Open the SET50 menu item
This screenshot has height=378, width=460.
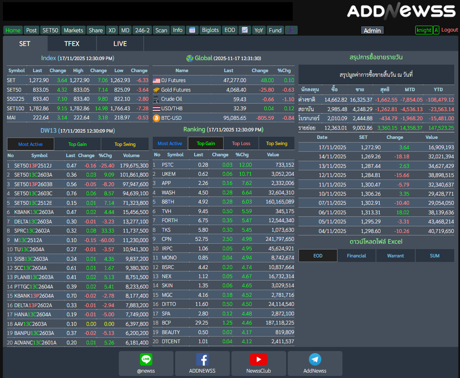(x=50, y=30)
